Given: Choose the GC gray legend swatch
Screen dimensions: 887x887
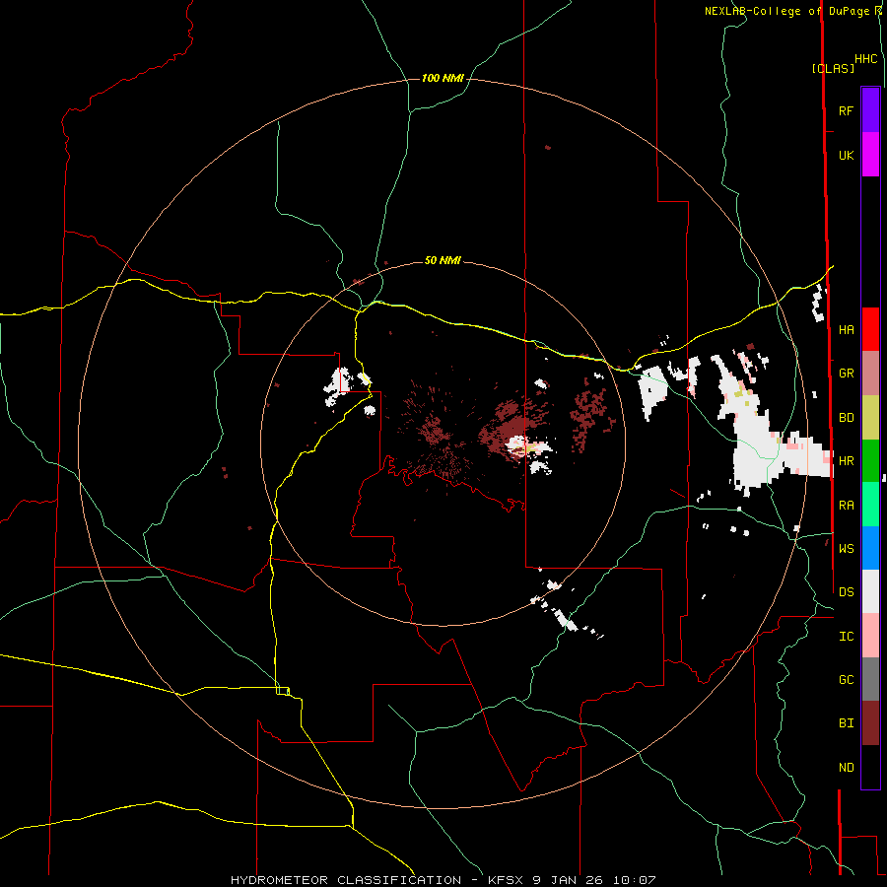Looking at the screenshot, I should coord(870,679).
